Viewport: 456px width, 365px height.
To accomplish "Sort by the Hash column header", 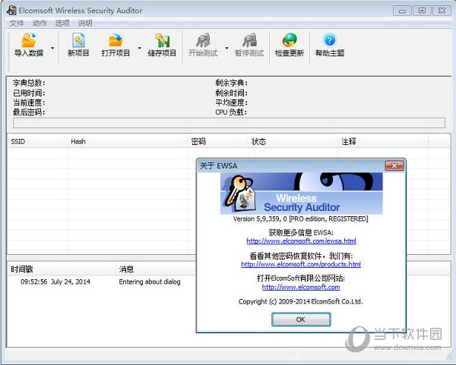I will [x=128, y=142].
